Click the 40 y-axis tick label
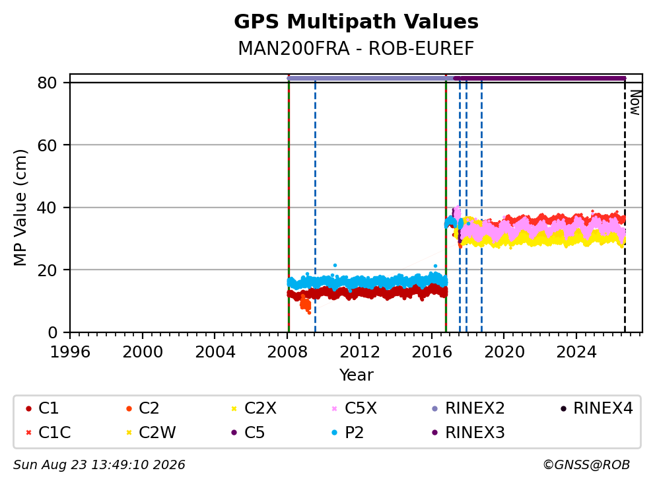 coord(47,207)
